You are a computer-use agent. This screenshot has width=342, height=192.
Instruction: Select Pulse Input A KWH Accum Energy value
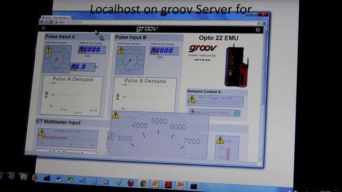(92, 50)
